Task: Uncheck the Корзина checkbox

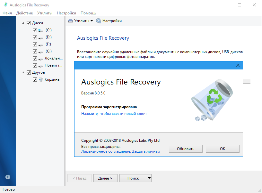Action: click(35, 80)
